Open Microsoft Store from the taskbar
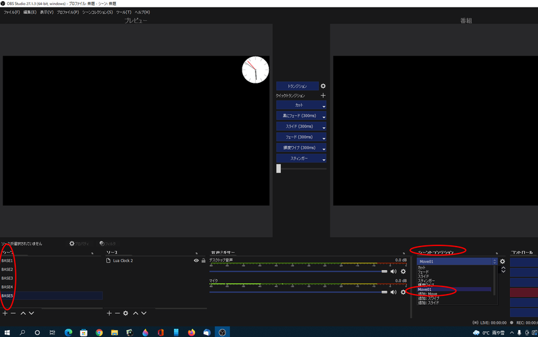Screen dimensions: 538x337 pos(84,332)
